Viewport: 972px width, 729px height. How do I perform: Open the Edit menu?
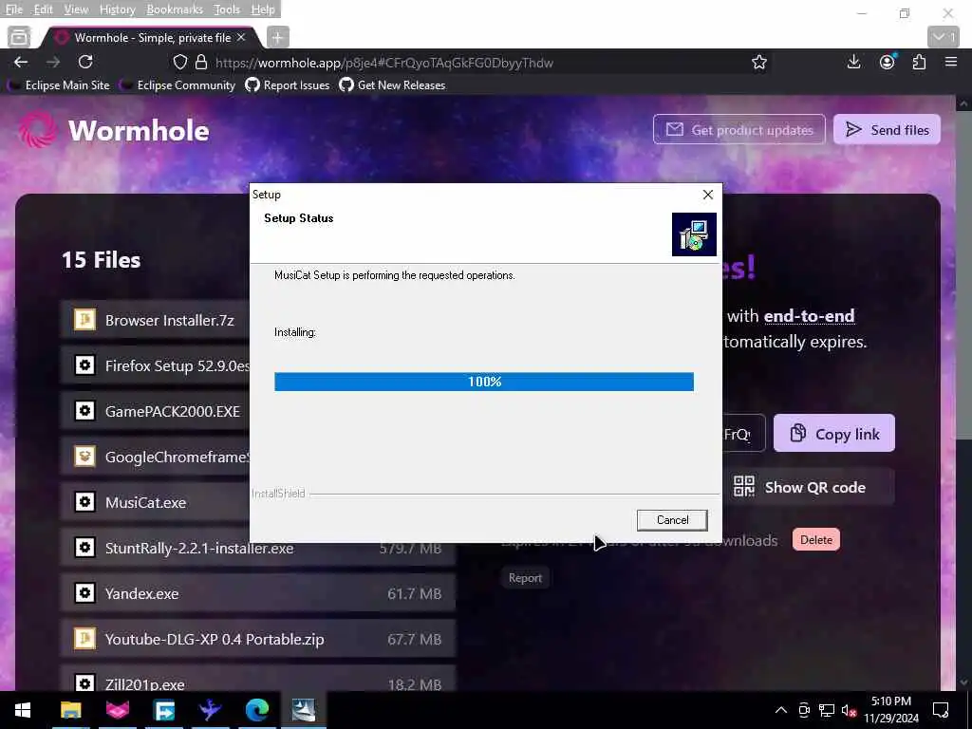[43, 9]
